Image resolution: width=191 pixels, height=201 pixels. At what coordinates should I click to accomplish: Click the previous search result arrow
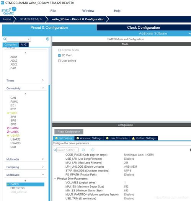coord(83,150)
